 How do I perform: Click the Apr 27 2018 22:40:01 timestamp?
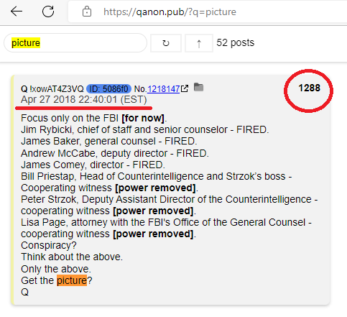84,99
